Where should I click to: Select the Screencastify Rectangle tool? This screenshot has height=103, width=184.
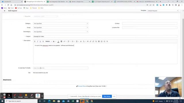coord(20,96)
